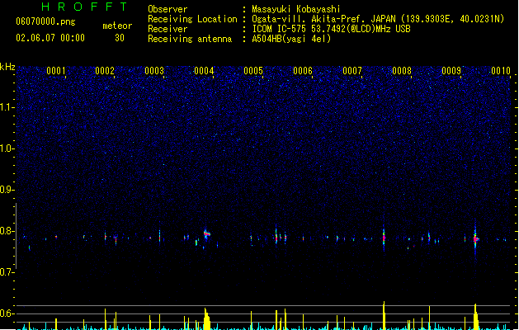Click the 0.7 kHz axis label
The width and height of the screenshot is (519, 330).
click(7, 272)
